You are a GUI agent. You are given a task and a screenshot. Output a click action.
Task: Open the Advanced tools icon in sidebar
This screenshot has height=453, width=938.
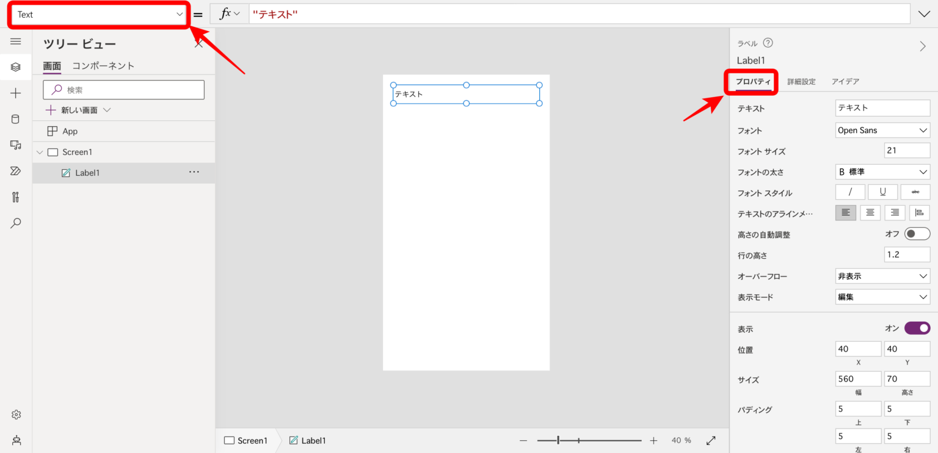click(x=16, y=197)
